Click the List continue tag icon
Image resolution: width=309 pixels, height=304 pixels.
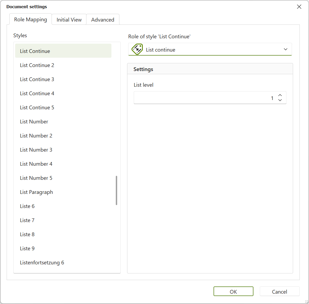137,49
